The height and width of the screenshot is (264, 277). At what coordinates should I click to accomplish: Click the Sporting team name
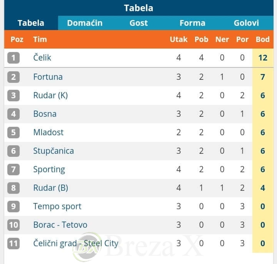49,169
